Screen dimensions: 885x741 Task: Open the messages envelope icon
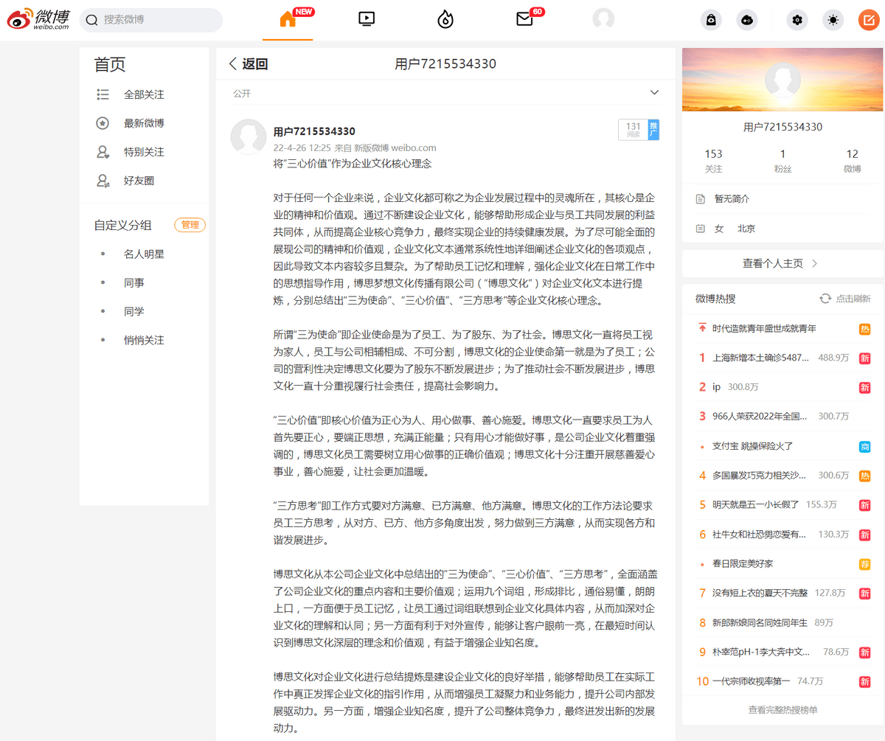click(x=524, y=20)
